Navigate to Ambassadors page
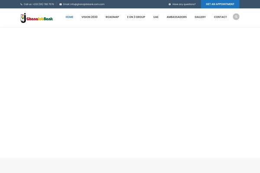The image size is (260, 173). [177, 17]
